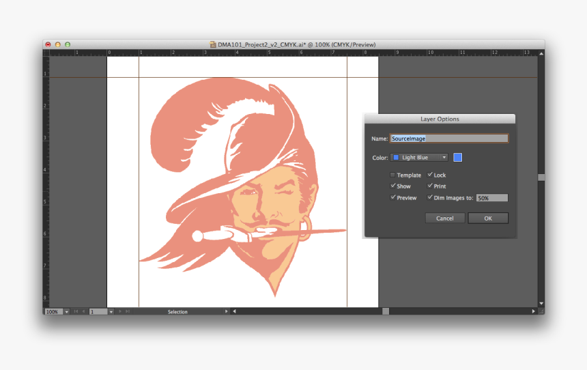Image resolution: width=587 pixels, height=370 pixels.
Task: Confirm Layer Options with OK
Action: pyautogui.click(x=488, y=218)
